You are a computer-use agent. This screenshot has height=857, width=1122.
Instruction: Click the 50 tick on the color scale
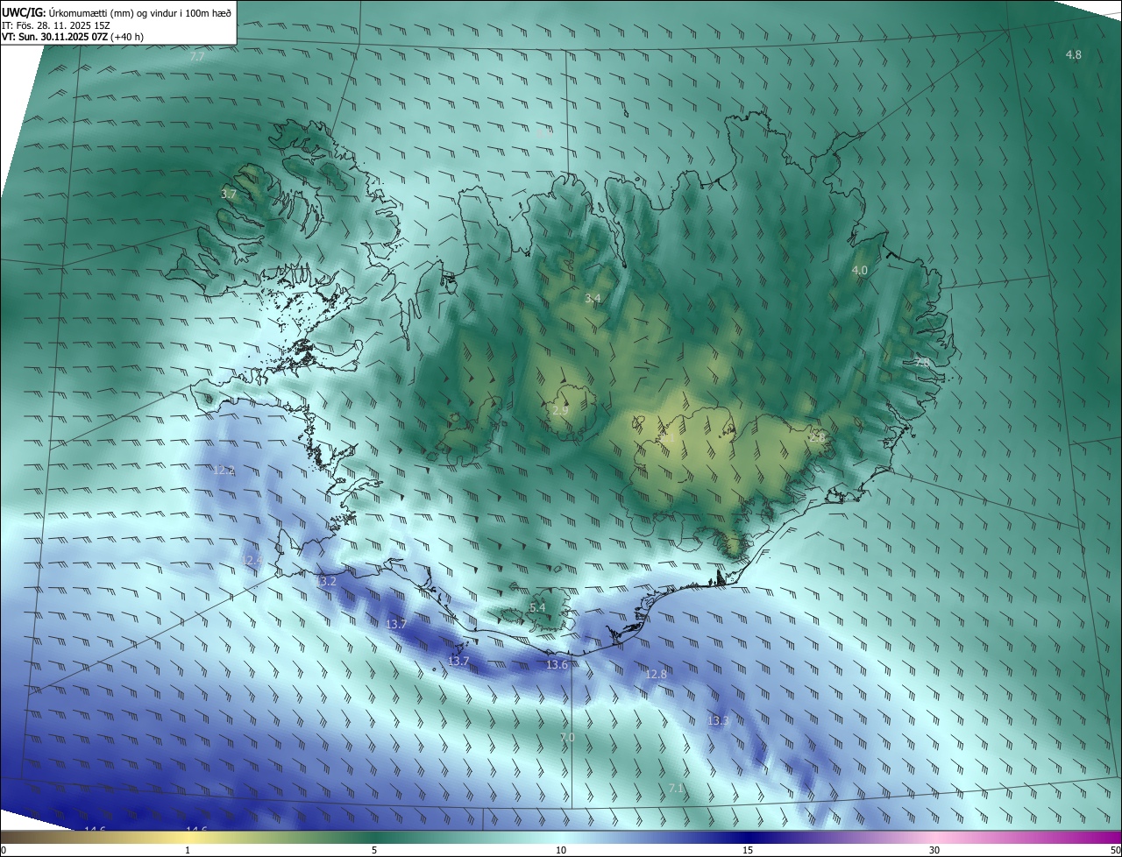coord(1115,850)
